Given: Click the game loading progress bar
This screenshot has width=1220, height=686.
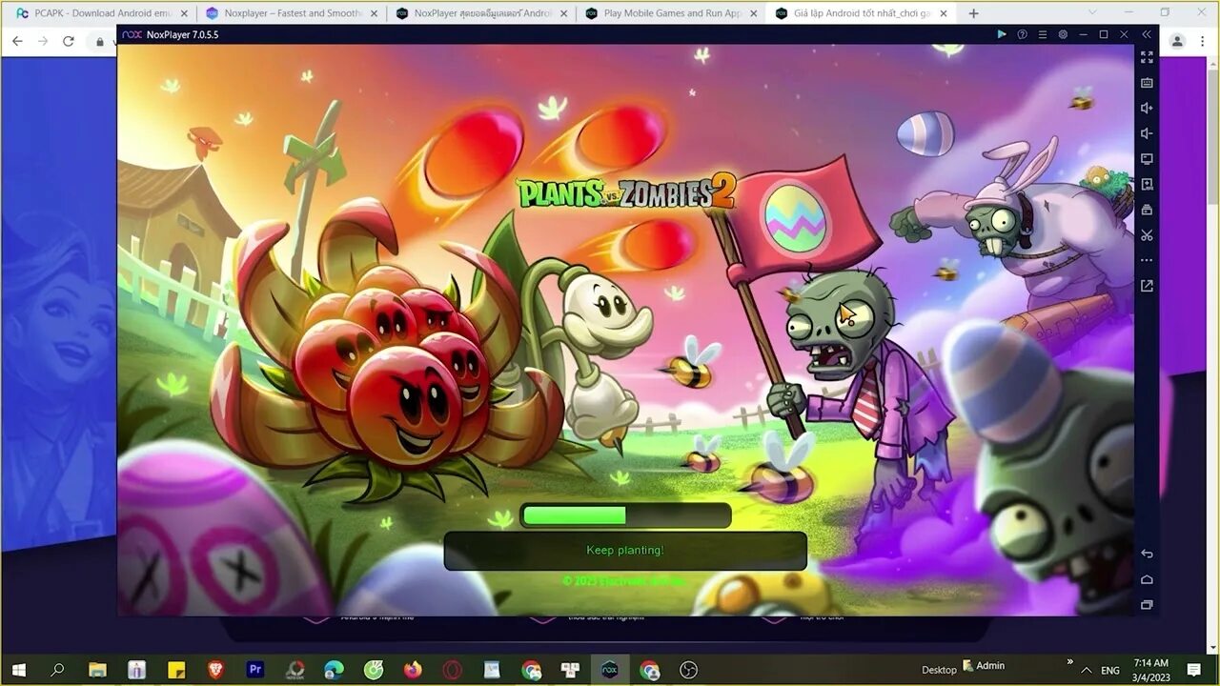Looking at the screenshot, I should [x=625, y=515].
